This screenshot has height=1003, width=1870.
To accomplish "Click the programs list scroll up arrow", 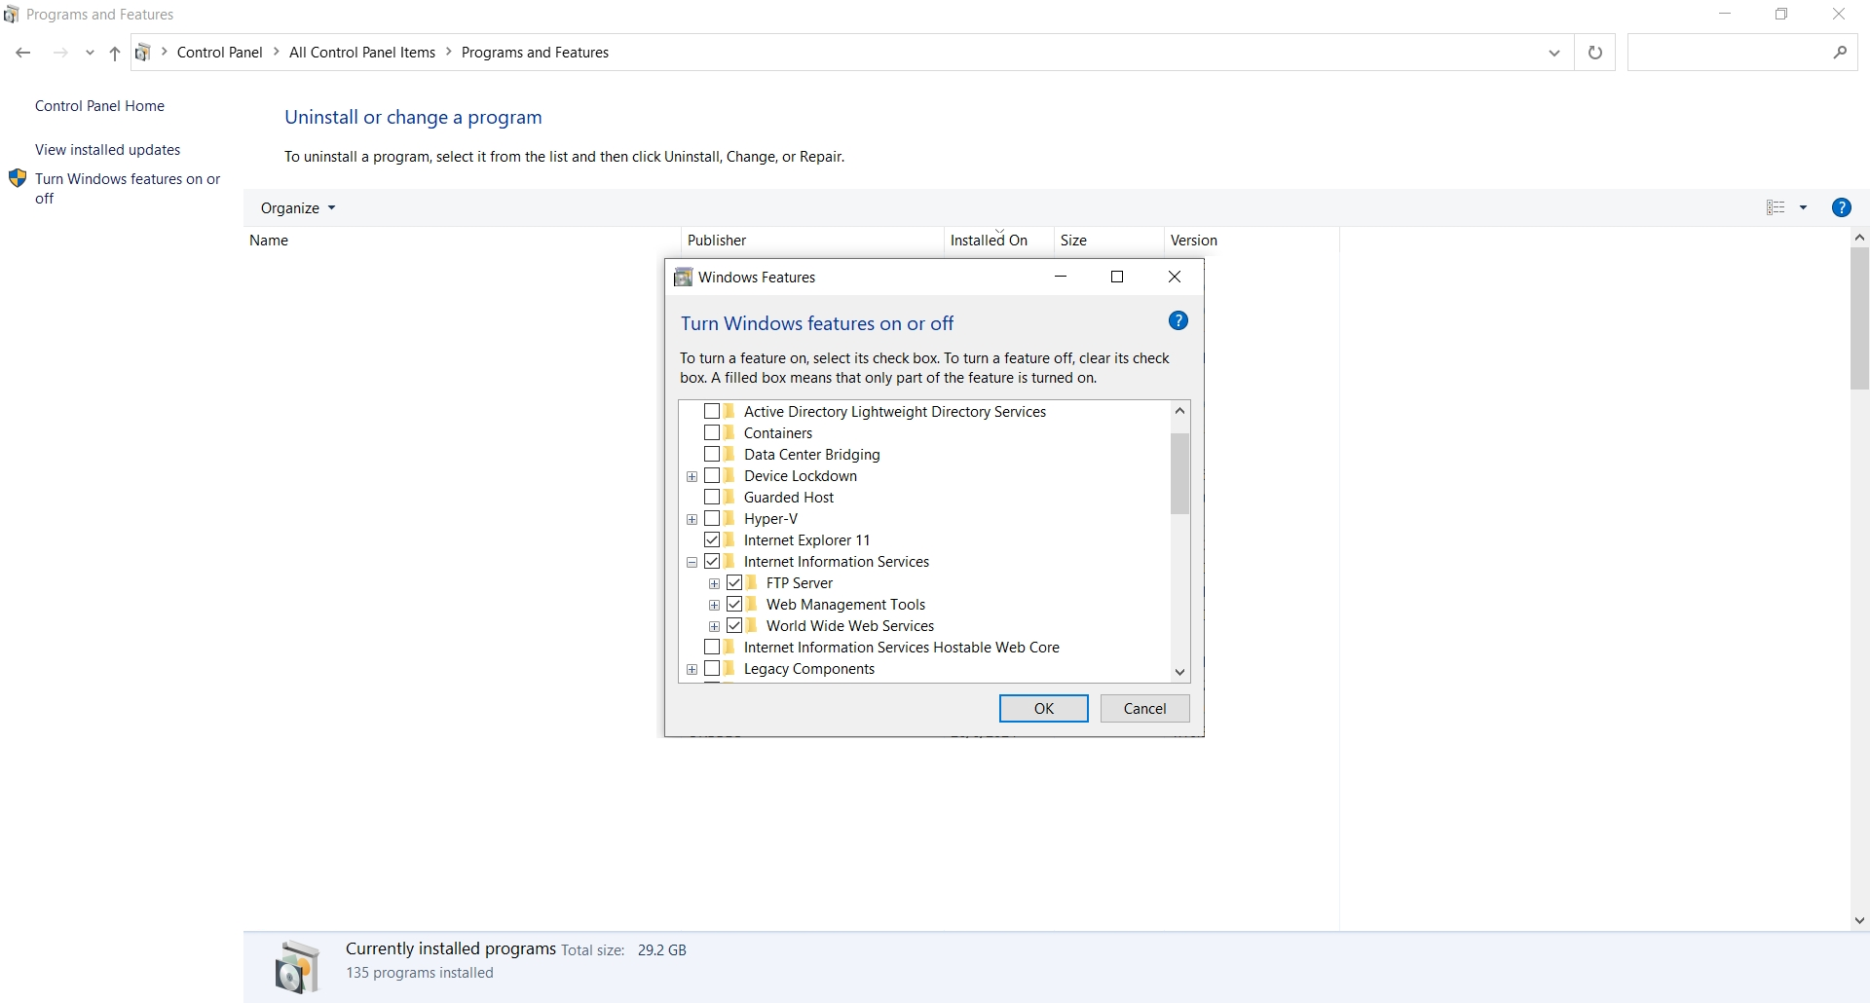I will (1859, 238).
